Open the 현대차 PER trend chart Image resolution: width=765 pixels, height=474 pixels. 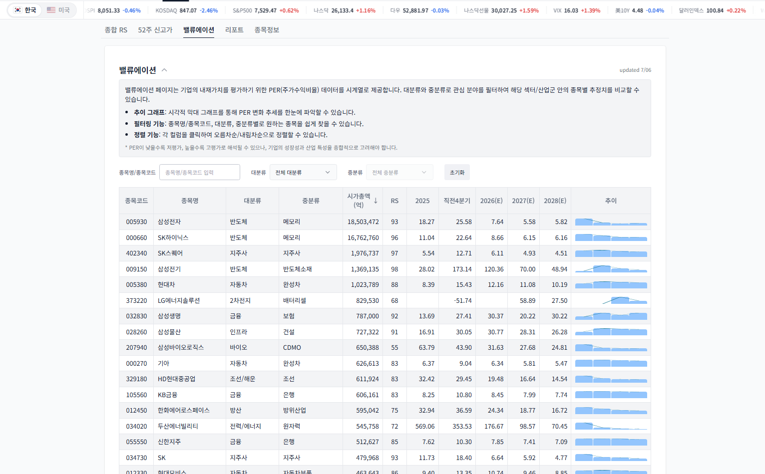[611, 285]
